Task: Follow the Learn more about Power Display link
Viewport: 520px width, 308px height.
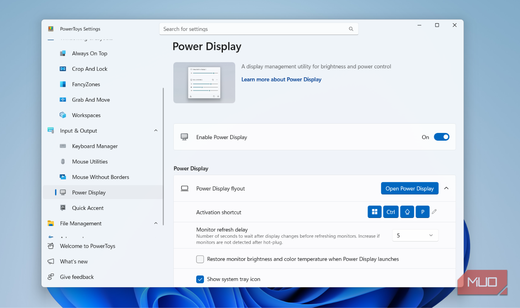Action: coord(281,79)
